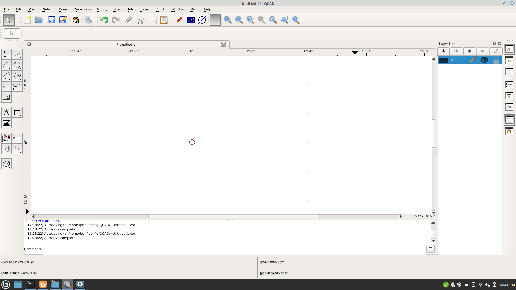
Task: Open the Snap menu
Action: (x=117, y=9)
